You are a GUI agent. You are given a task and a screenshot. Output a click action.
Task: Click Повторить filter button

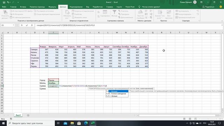point(124,14)
